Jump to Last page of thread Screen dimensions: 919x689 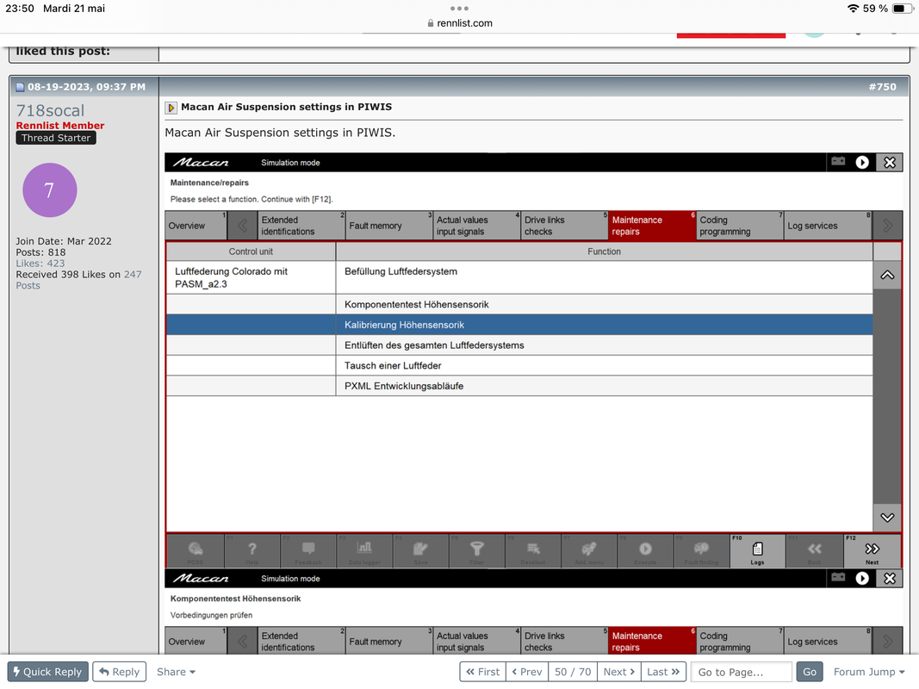pos(663,672)
